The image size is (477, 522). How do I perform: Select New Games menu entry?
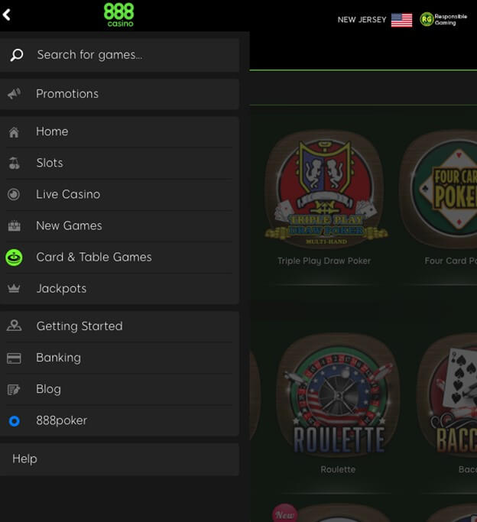pyautogui.click(x=119, y=225)
